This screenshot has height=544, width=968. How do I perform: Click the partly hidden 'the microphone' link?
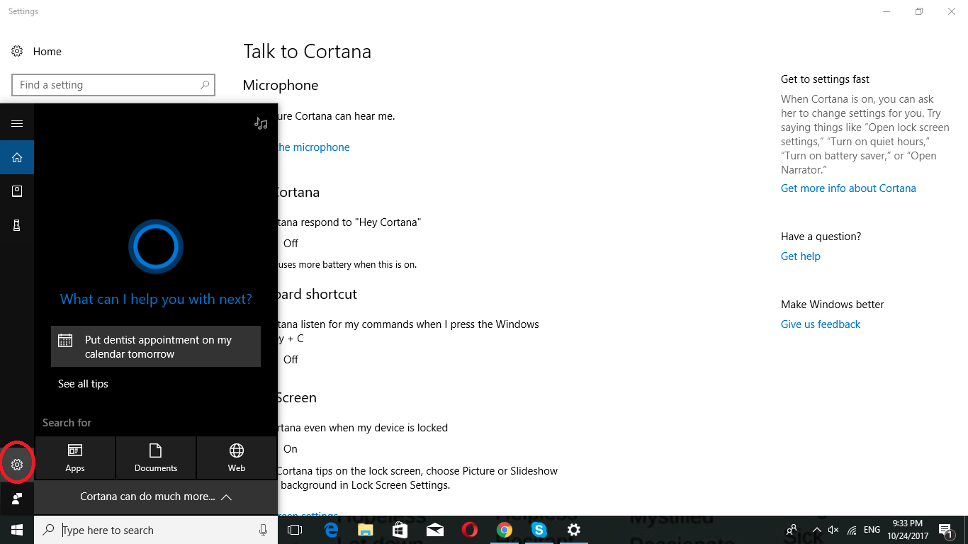(313, 147)
